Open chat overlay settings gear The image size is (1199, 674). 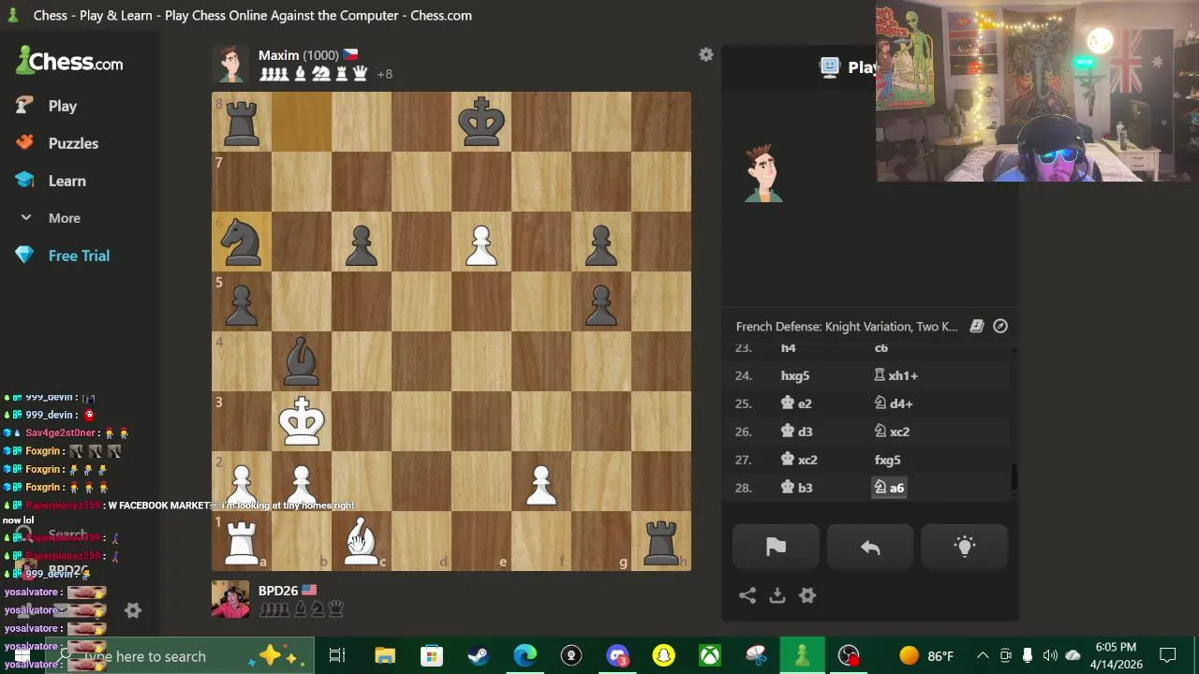[x=133, y=610]
